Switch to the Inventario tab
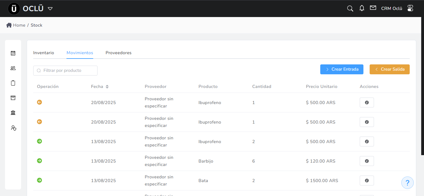 click(43, 53)
